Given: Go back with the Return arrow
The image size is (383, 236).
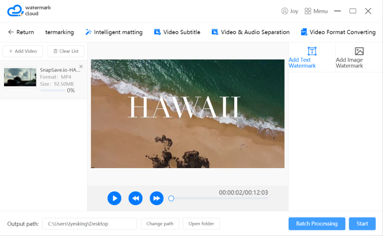Looking at the screenshot, I should point(21,32).
